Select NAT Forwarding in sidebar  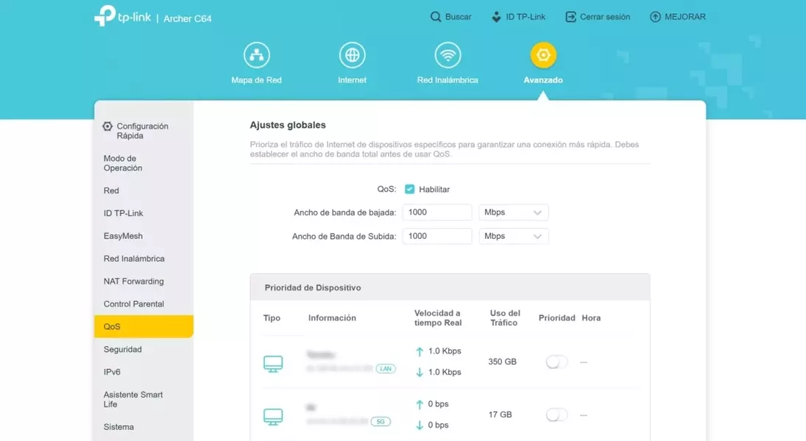133,282
